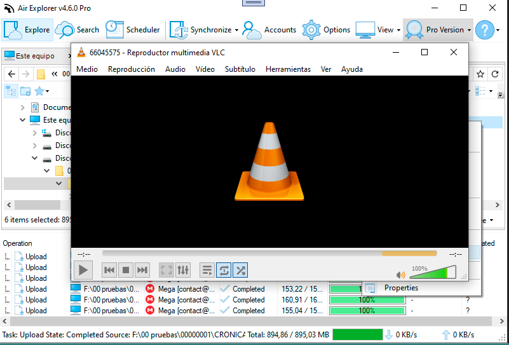Click the VLC cone icon in title bar
The width and height of the screenshot is (509, 345).
[x=81, y=52]
